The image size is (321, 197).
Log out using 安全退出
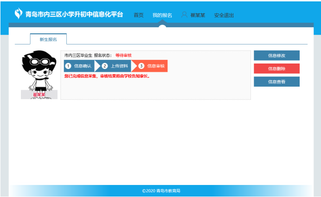(x=224, y=15)
